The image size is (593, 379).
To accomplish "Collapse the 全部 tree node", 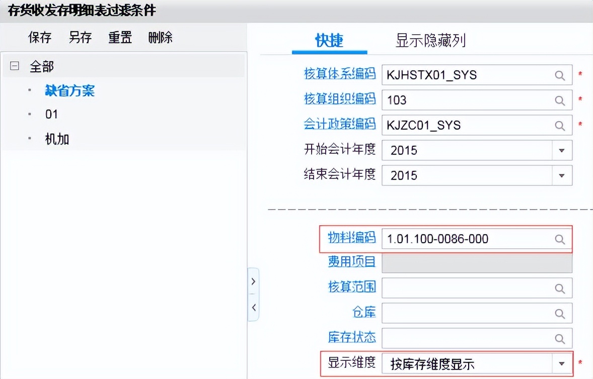I will point(14,65).
